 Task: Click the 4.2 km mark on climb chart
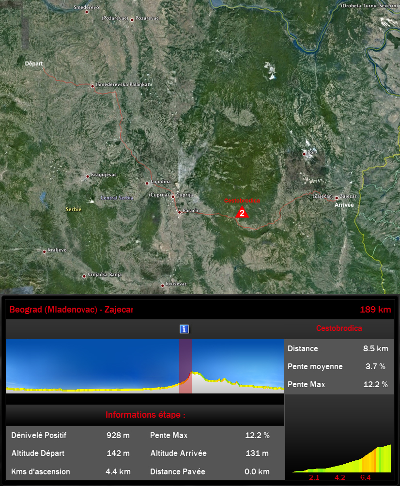pyautogui.click(x=340, y=477)
